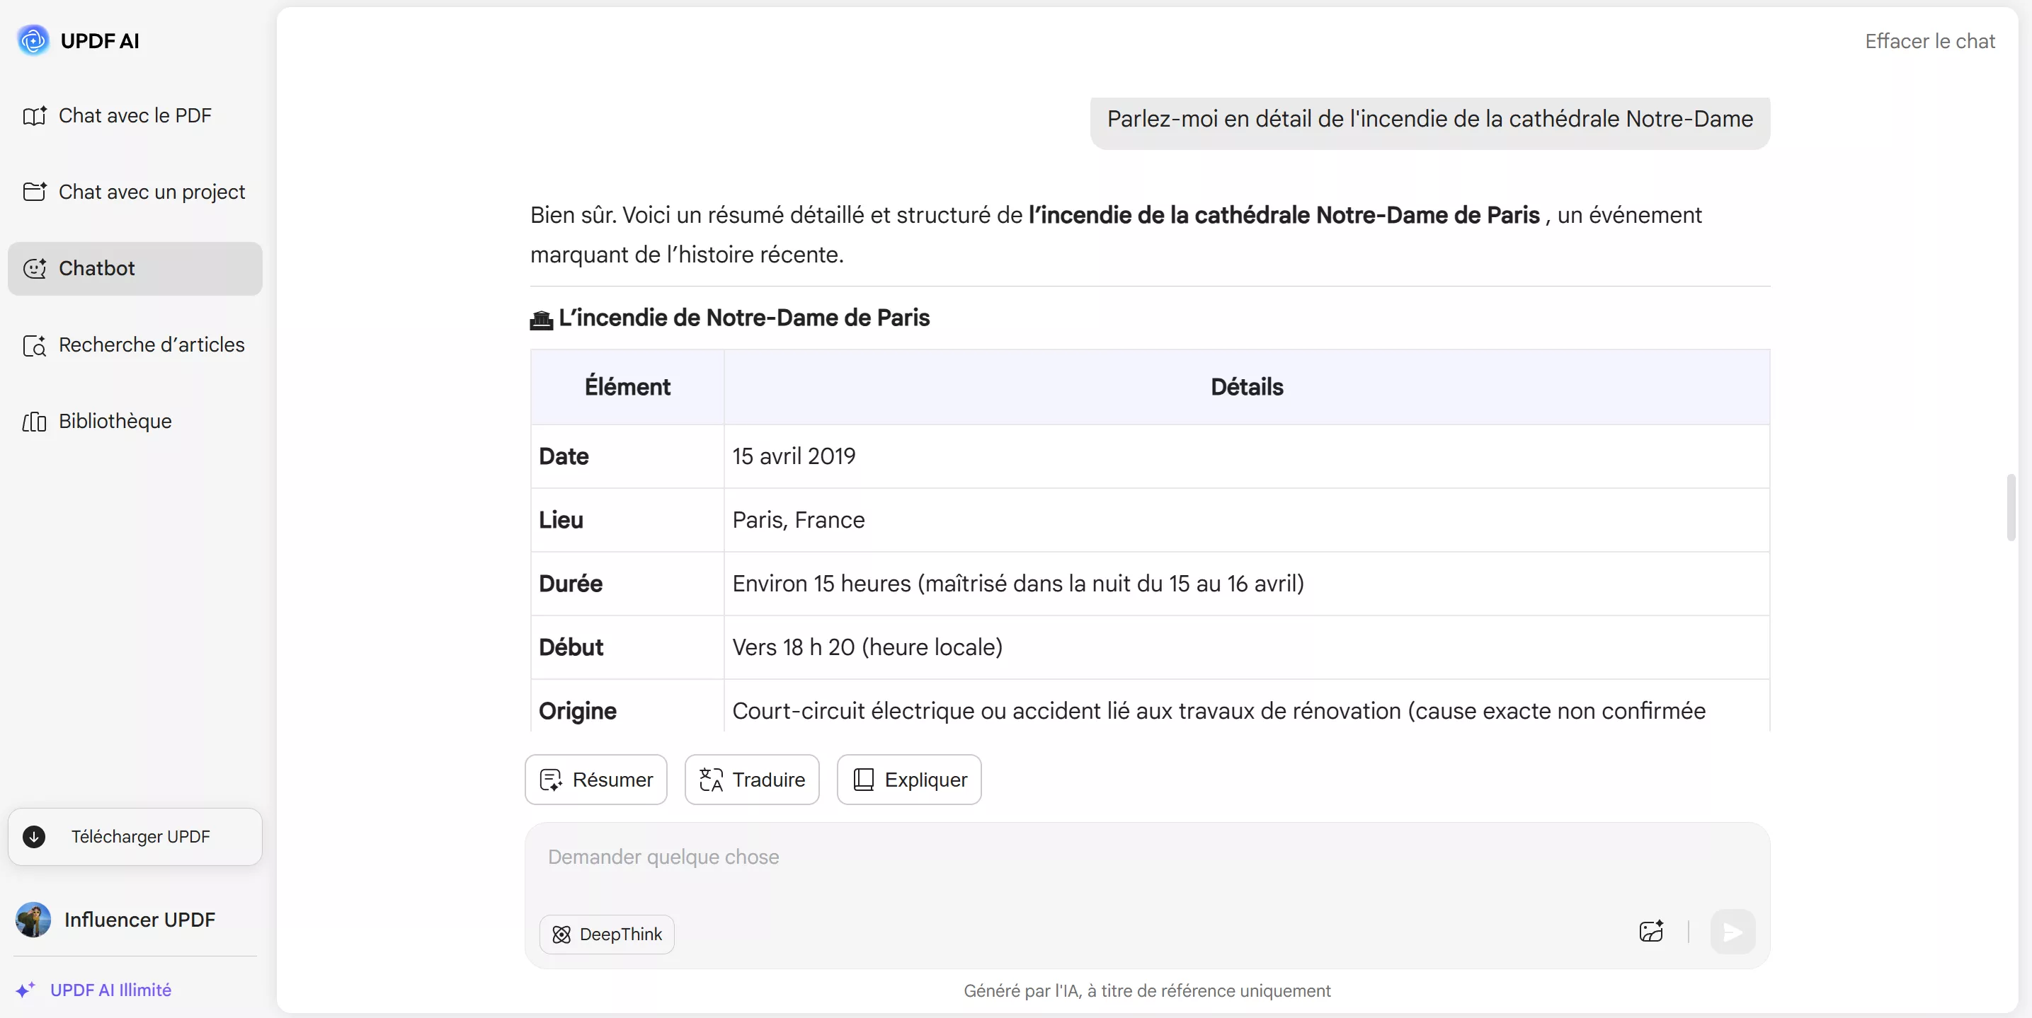Toggle the DeepThink mode
The height and width of the screenshot is (1018, 2032).
coord(607,935)
